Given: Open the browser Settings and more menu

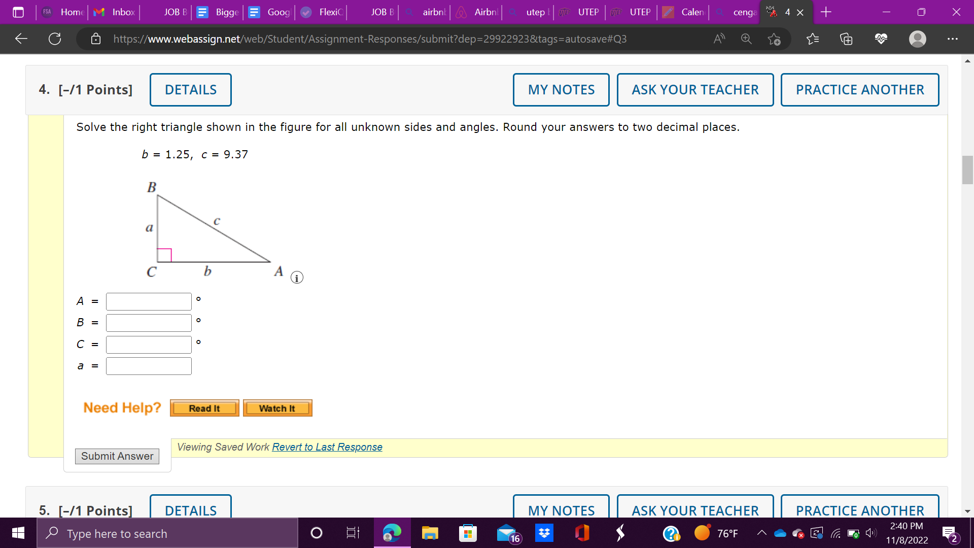Looking at the screenshot, I should (952, 39).
